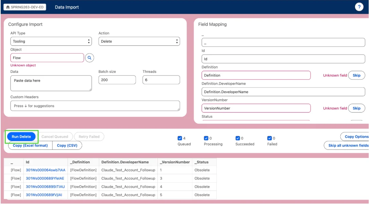Click the Threads field
The image size is (369, 205).
[x=161, y=80]
